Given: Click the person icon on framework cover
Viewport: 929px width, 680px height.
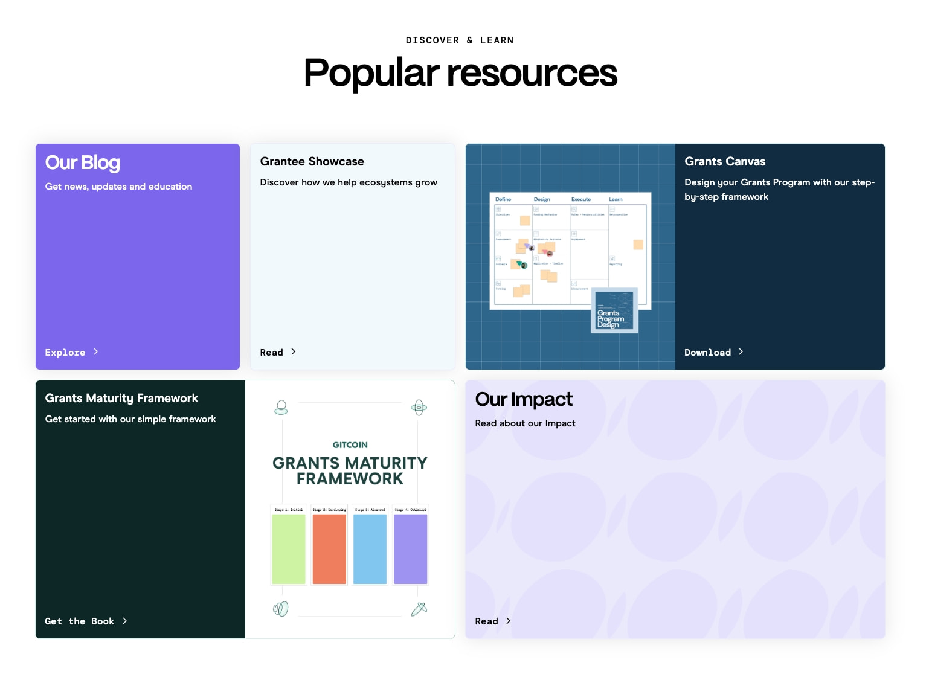Looking at the screenshot, I should coord(281,408).
